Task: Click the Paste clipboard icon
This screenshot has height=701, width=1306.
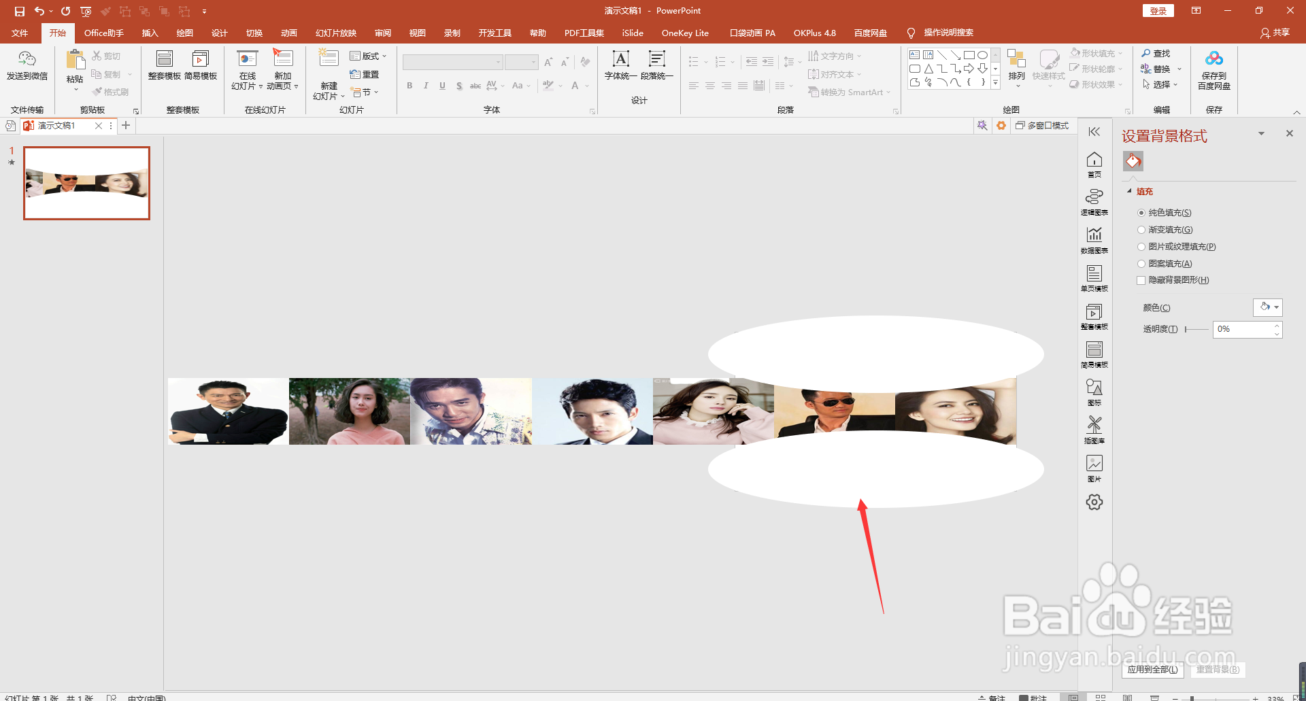Action: coord(75,60)
